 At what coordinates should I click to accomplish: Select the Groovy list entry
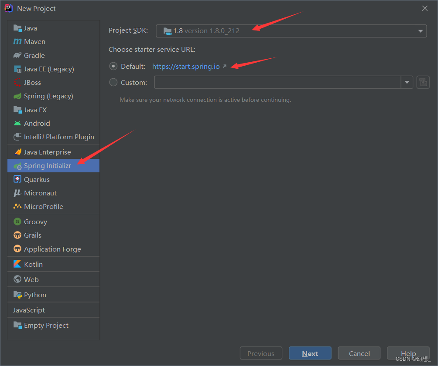pyautogui.click(x=53, y=222)
